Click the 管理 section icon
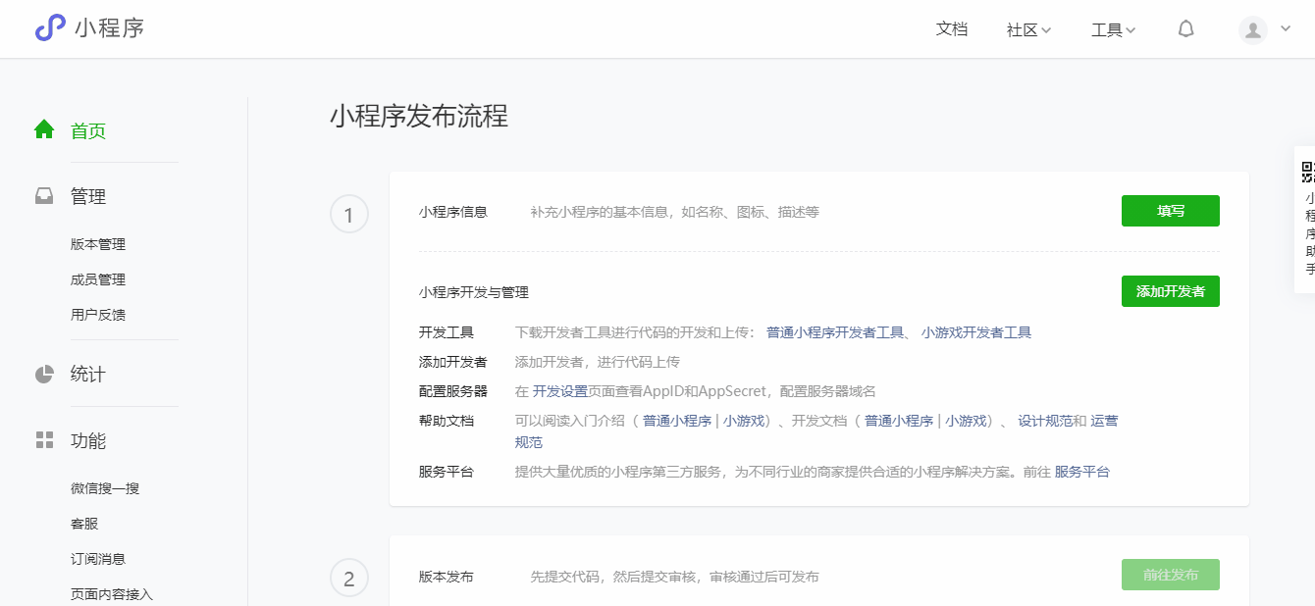Viewport: 1315px width, 606px height. 43,195
